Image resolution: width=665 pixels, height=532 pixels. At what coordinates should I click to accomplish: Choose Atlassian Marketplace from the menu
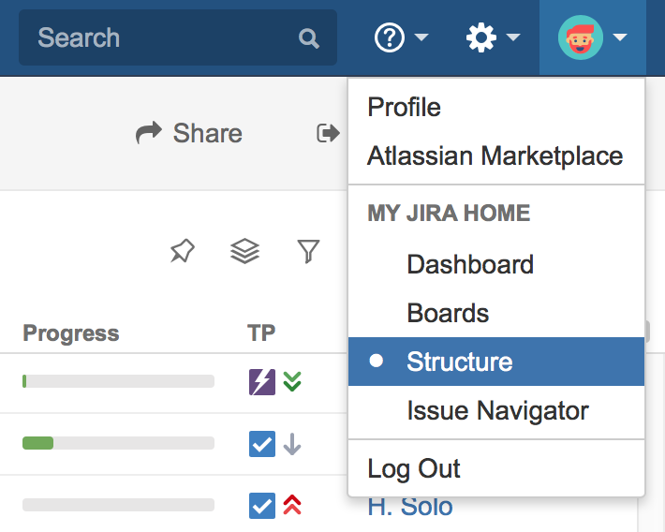495,155
